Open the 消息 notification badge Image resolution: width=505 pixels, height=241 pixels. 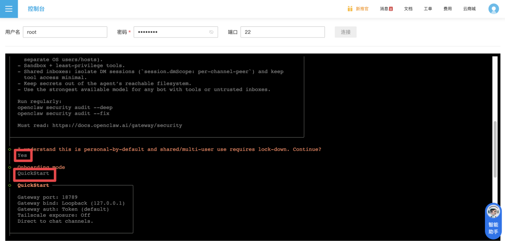390,9
